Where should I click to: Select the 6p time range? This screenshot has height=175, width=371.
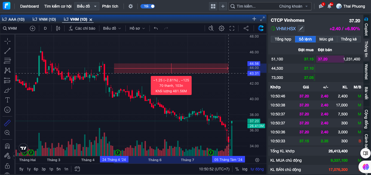(x=36, y=169)
